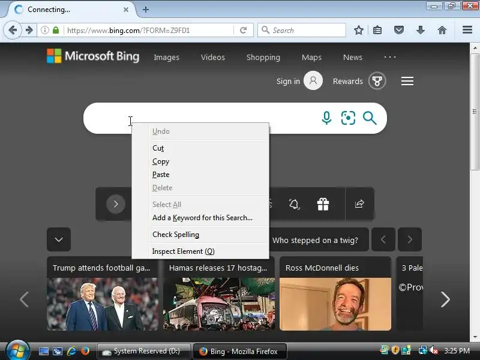Open 'Who stepped on a twig?' caption

[x=316, y=241]
